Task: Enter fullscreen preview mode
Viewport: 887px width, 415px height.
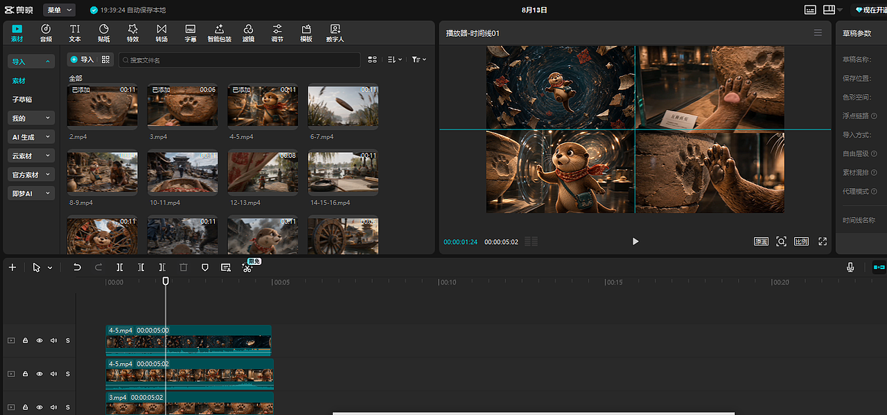Action: tap(823, 241)
